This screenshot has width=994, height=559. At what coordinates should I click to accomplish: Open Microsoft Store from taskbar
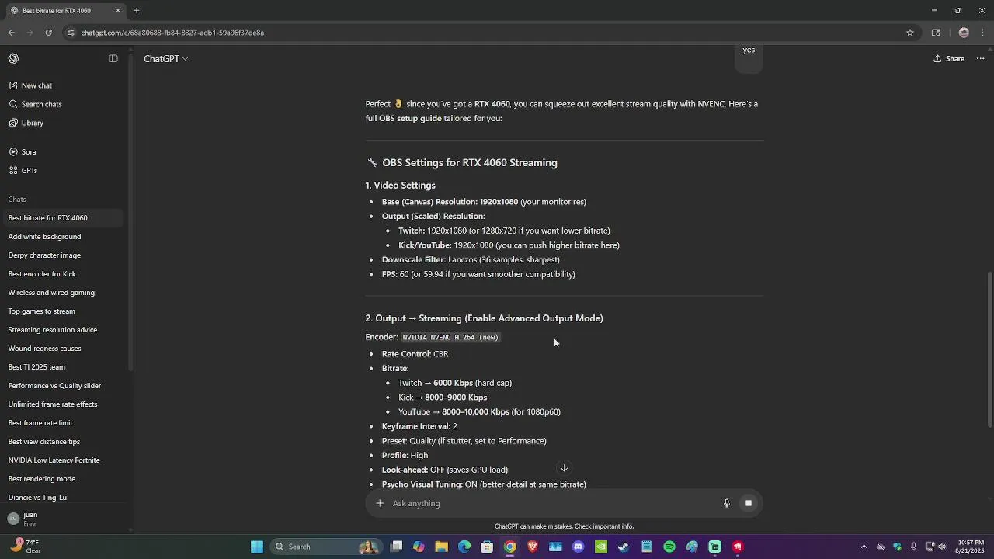tap(487, 547)
